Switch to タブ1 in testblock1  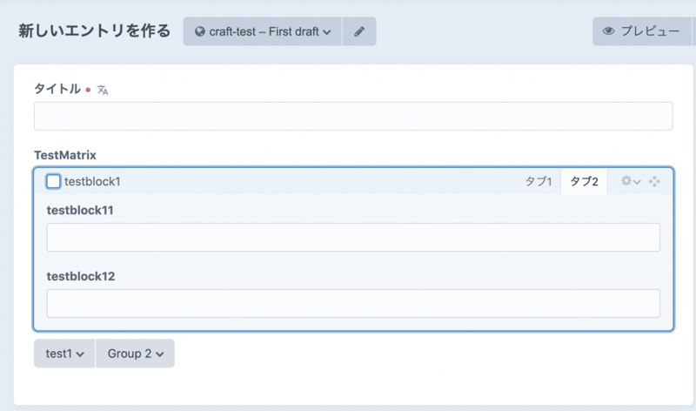pyautogui.click(x=538, y=181)
